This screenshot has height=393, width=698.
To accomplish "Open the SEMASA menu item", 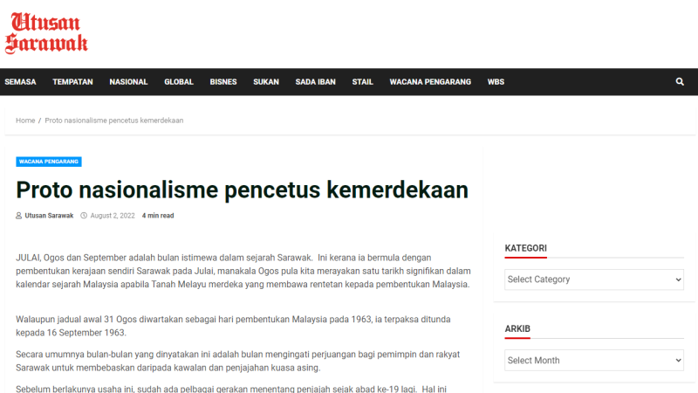I will [x=20, y=82].
